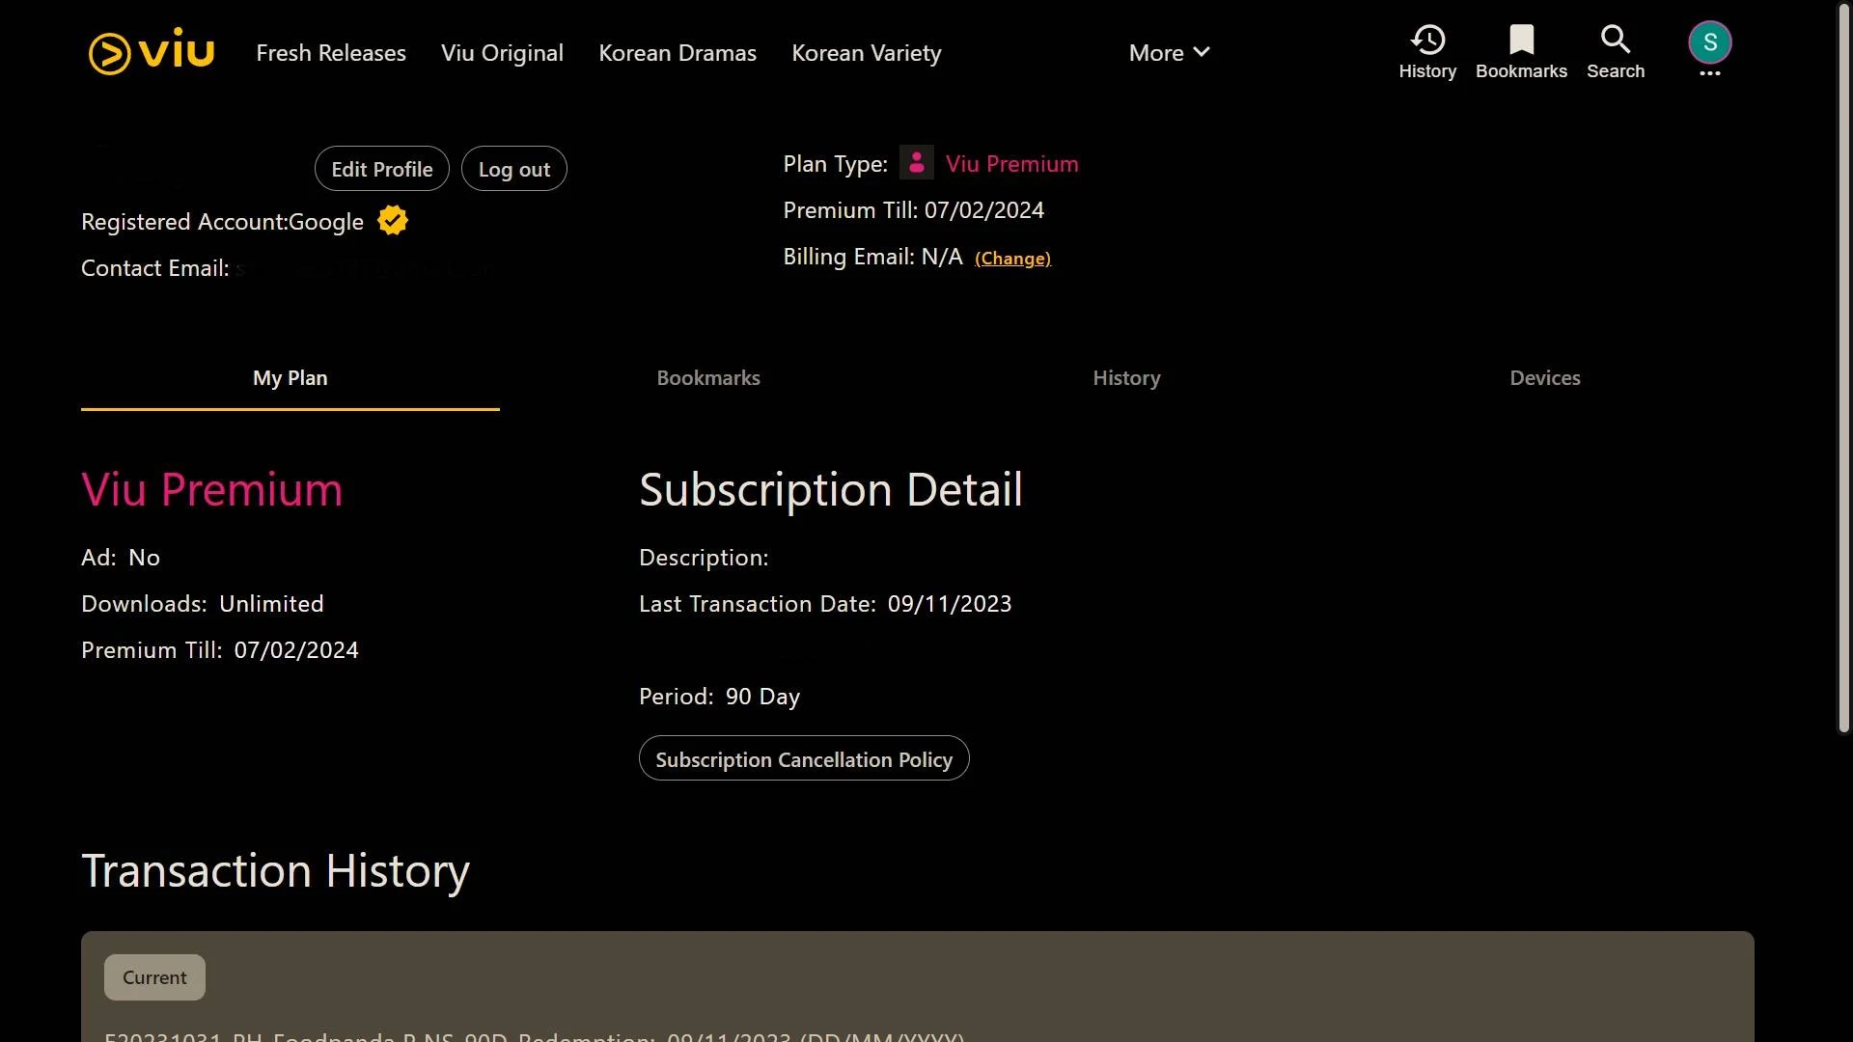1853x1042 pixels.
Task: Click the Ad: No text
Action: (121, 558)
